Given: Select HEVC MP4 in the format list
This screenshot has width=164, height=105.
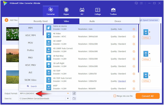Looking at the screenshot, I should coord(30,35).
